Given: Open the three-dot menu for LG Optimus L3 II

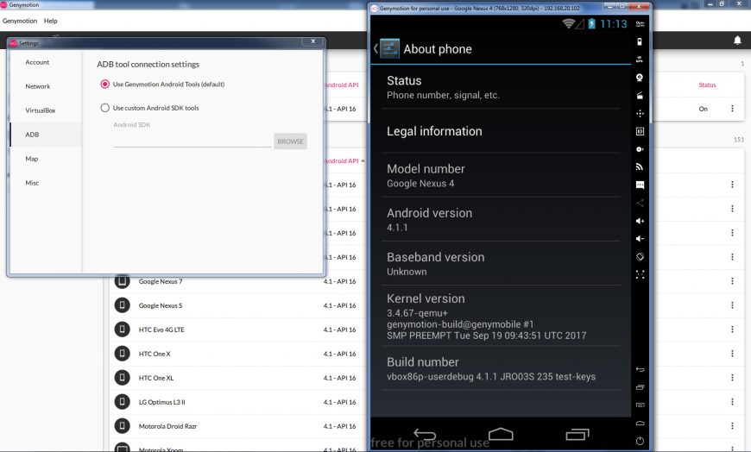Looking at the screenshot, I should click(x=732, y=402).
